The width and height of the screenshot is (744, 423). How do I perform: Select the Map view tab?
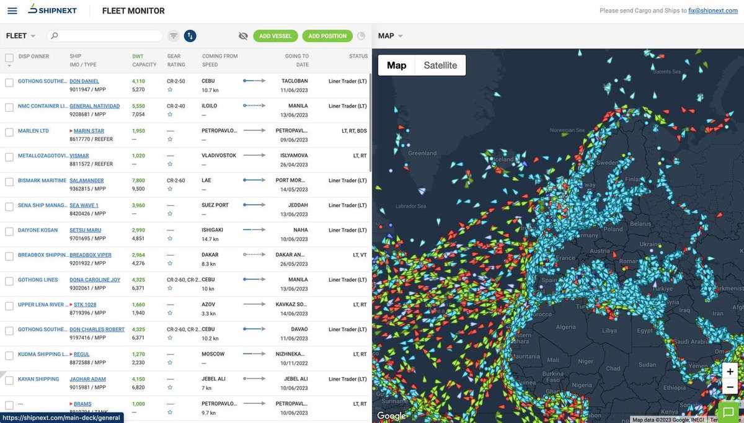[x=397, y=65]
